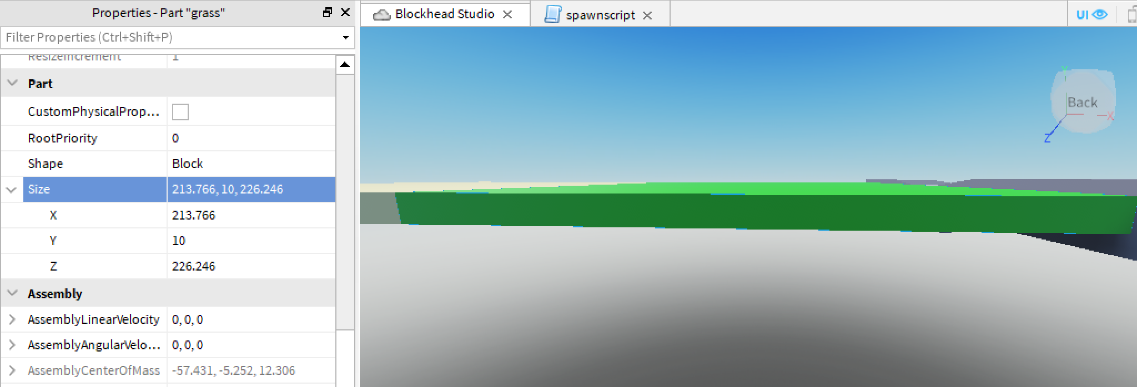Open the filter properties dropdown arrow
1137x387 pixels.
(345, 38)
